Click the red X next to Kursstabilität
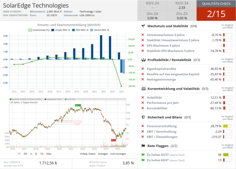Image resolution: width=236 pixels, height=169 pixels. (143, 108)
